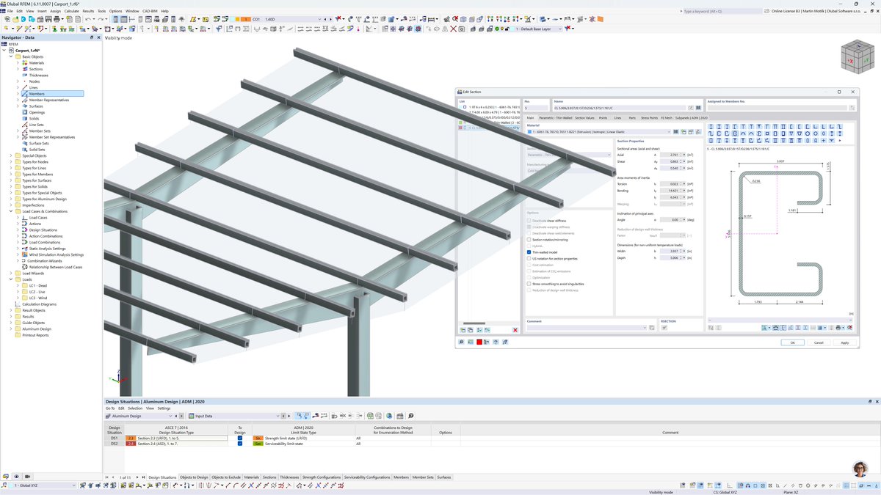
Task: Enable Section rotation/mirroring checkbox
Action: pos(529,240)
